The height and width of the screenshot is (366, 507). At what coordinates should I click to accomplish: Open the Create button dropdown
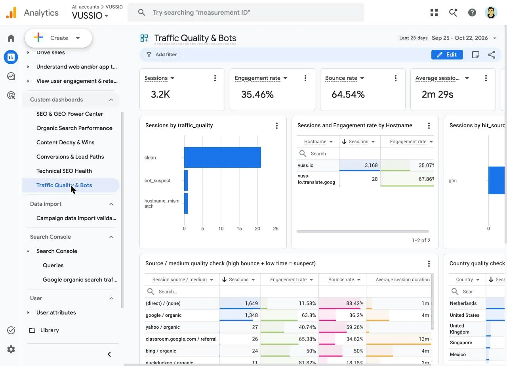(59, 38)
